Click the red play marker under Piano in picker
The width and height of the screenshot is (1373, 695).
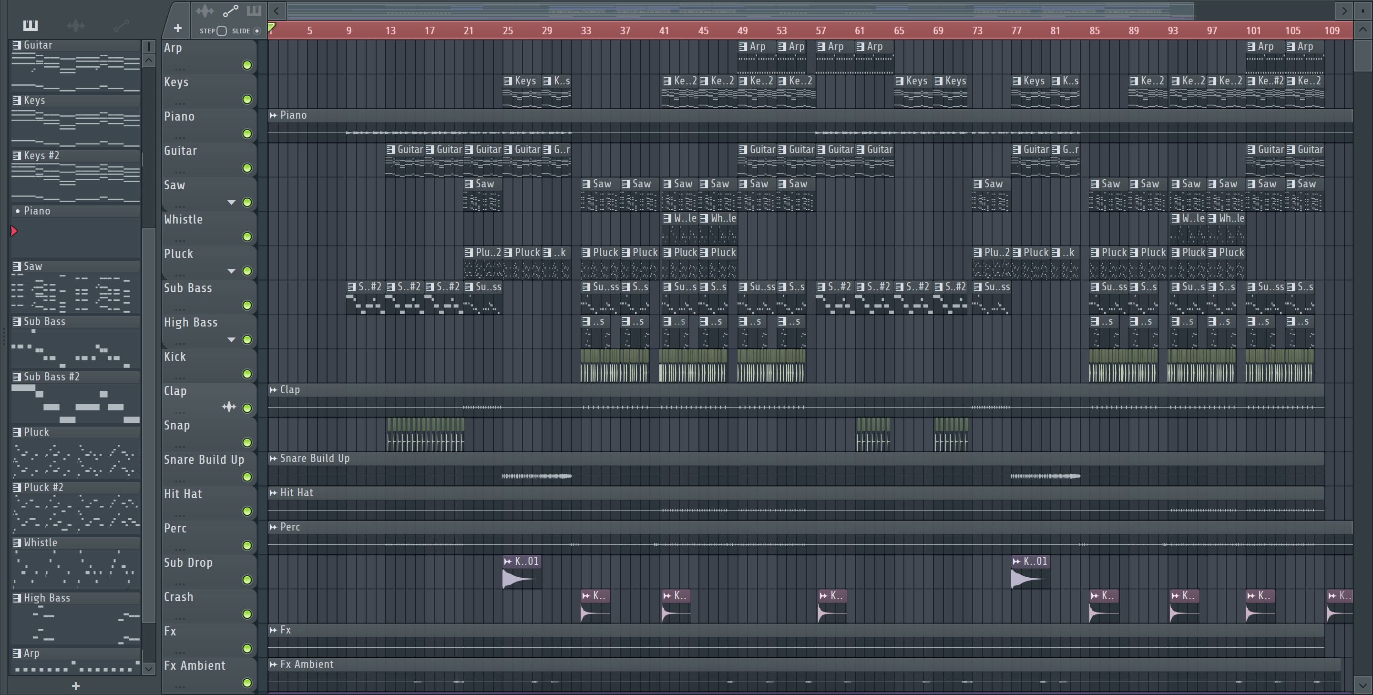(14, 231)
